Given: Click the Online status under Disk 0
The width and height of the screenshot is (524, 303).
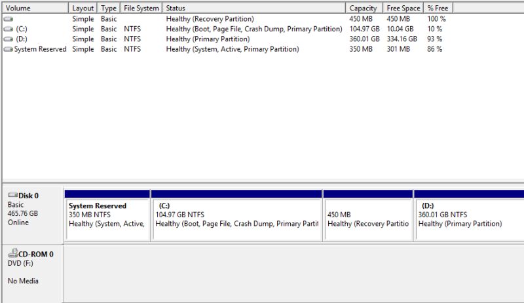Looking at the screenshot, I should pos(18,223).
